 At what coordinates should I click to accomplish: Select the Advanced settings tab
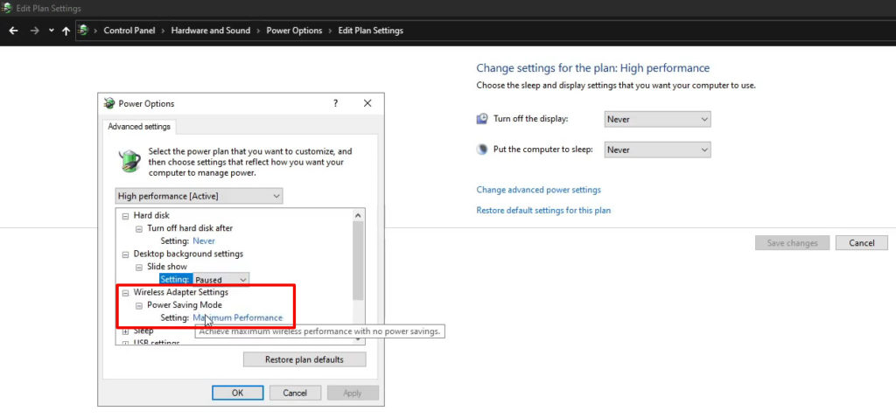click(x=139, y=127)
